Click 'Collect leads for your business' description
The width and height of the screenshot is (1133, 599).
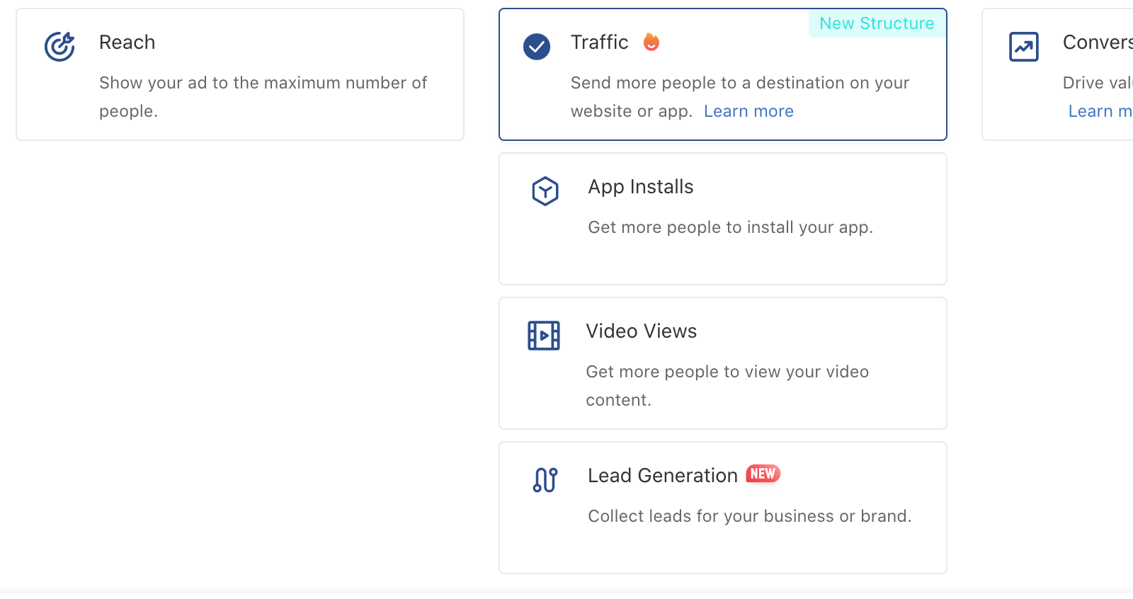tap(749, 516)
